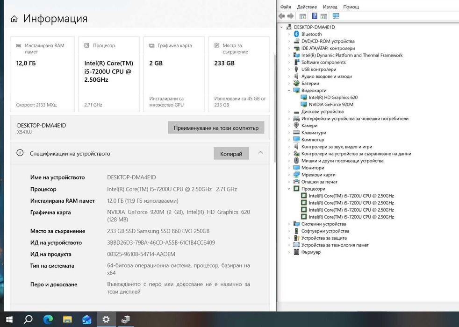Expand Устройства за технология памет branch

(289, 245)
